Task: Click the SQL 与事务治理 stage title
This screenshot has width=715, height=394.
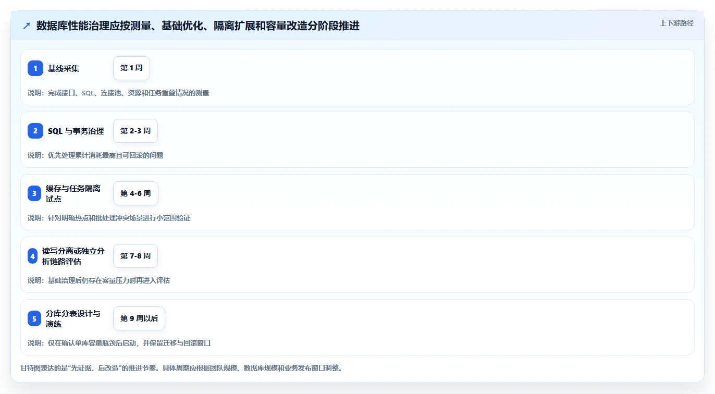Action: (x=76, y=131)
